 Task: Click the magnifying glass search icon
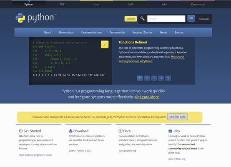pos(143,19)
